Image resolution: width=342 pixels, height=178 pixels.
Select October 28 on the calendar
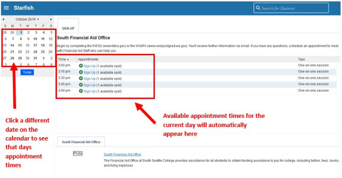[x=12, y=58]
